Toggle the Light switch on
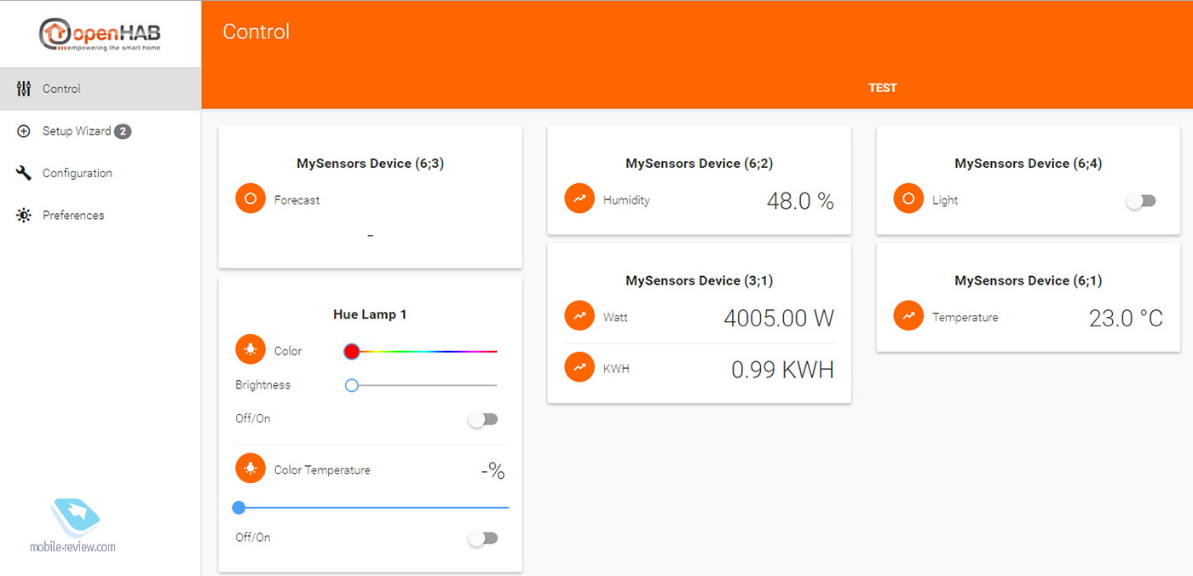Viewport: 1193px width, 576px height. pos(1141,201)
